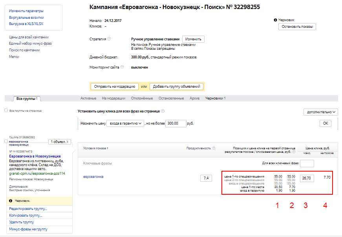This screenshot has height=237, width=342.
Task: Open the Виртуальные визитки link
Action: (x=26, y=17)
